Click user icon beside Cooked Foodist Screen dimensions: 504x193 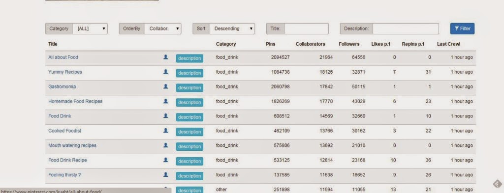165,131
